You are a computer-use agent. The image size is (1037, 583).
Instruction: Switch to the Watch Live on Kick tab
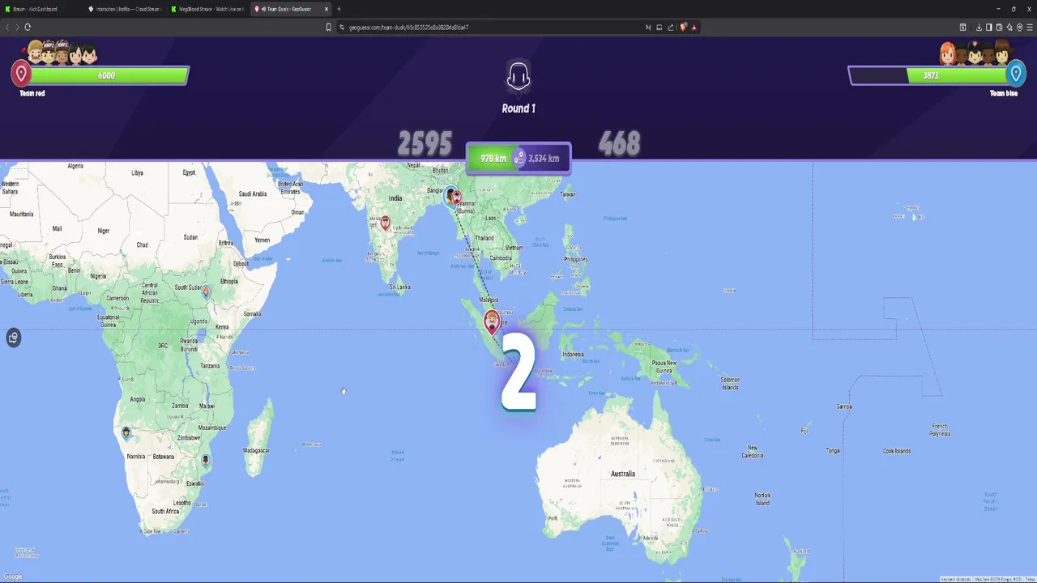click(207, 9)
